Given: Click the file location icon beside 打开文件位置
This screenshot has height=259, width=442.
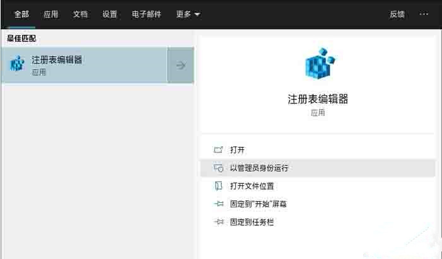Looking at the screenshot, I should (x=218, y=186).
